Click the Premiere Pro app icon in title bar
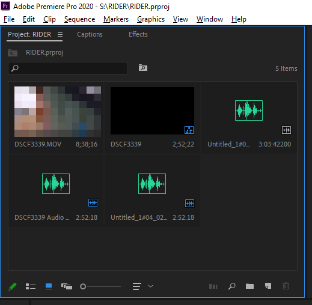The height and width of the screenshot is (305, 312). [5, 6]
